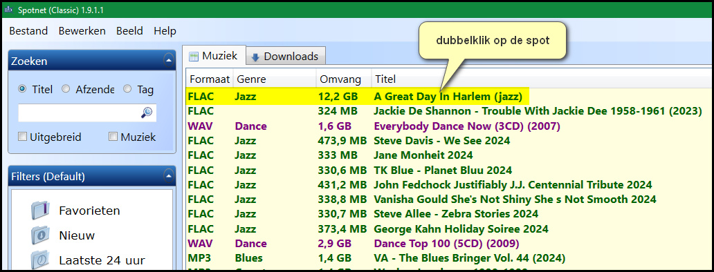This screenshot has height=272, width=714.
Task: Sort by the Omvang column header
Action: pyautogui.click(x=344, y=79)
